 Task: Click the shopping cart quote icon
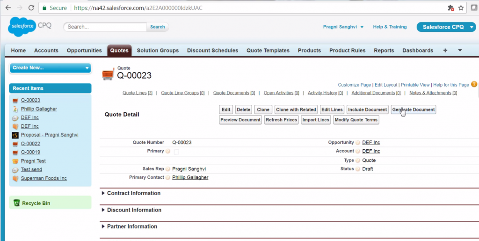108,74
